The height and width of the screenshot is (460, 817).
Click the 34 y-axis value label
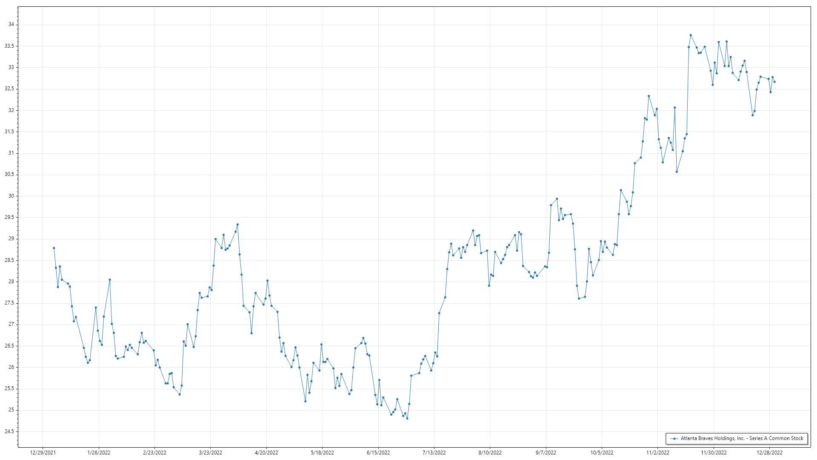[x=11, y=24]
